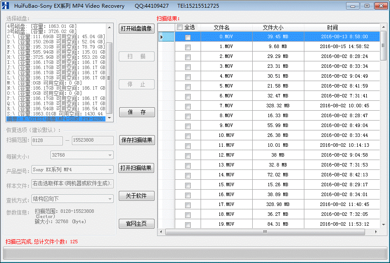Check the 10.MOV row checkbox

coord(188,136)
